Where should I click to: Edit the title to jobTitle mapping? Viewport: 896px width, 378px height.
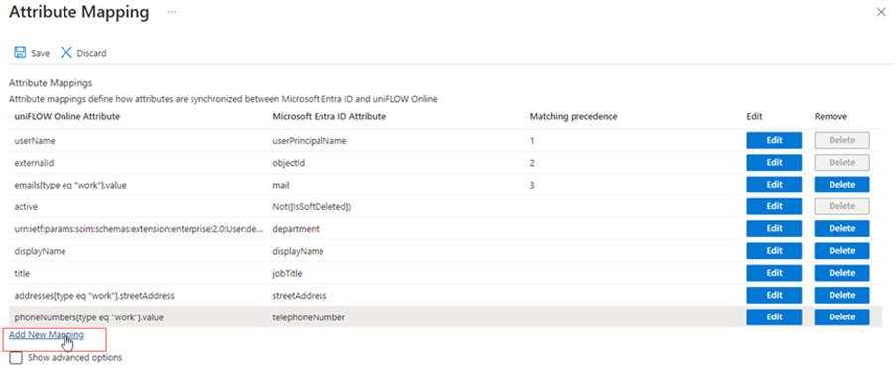[x=774, y=273]
